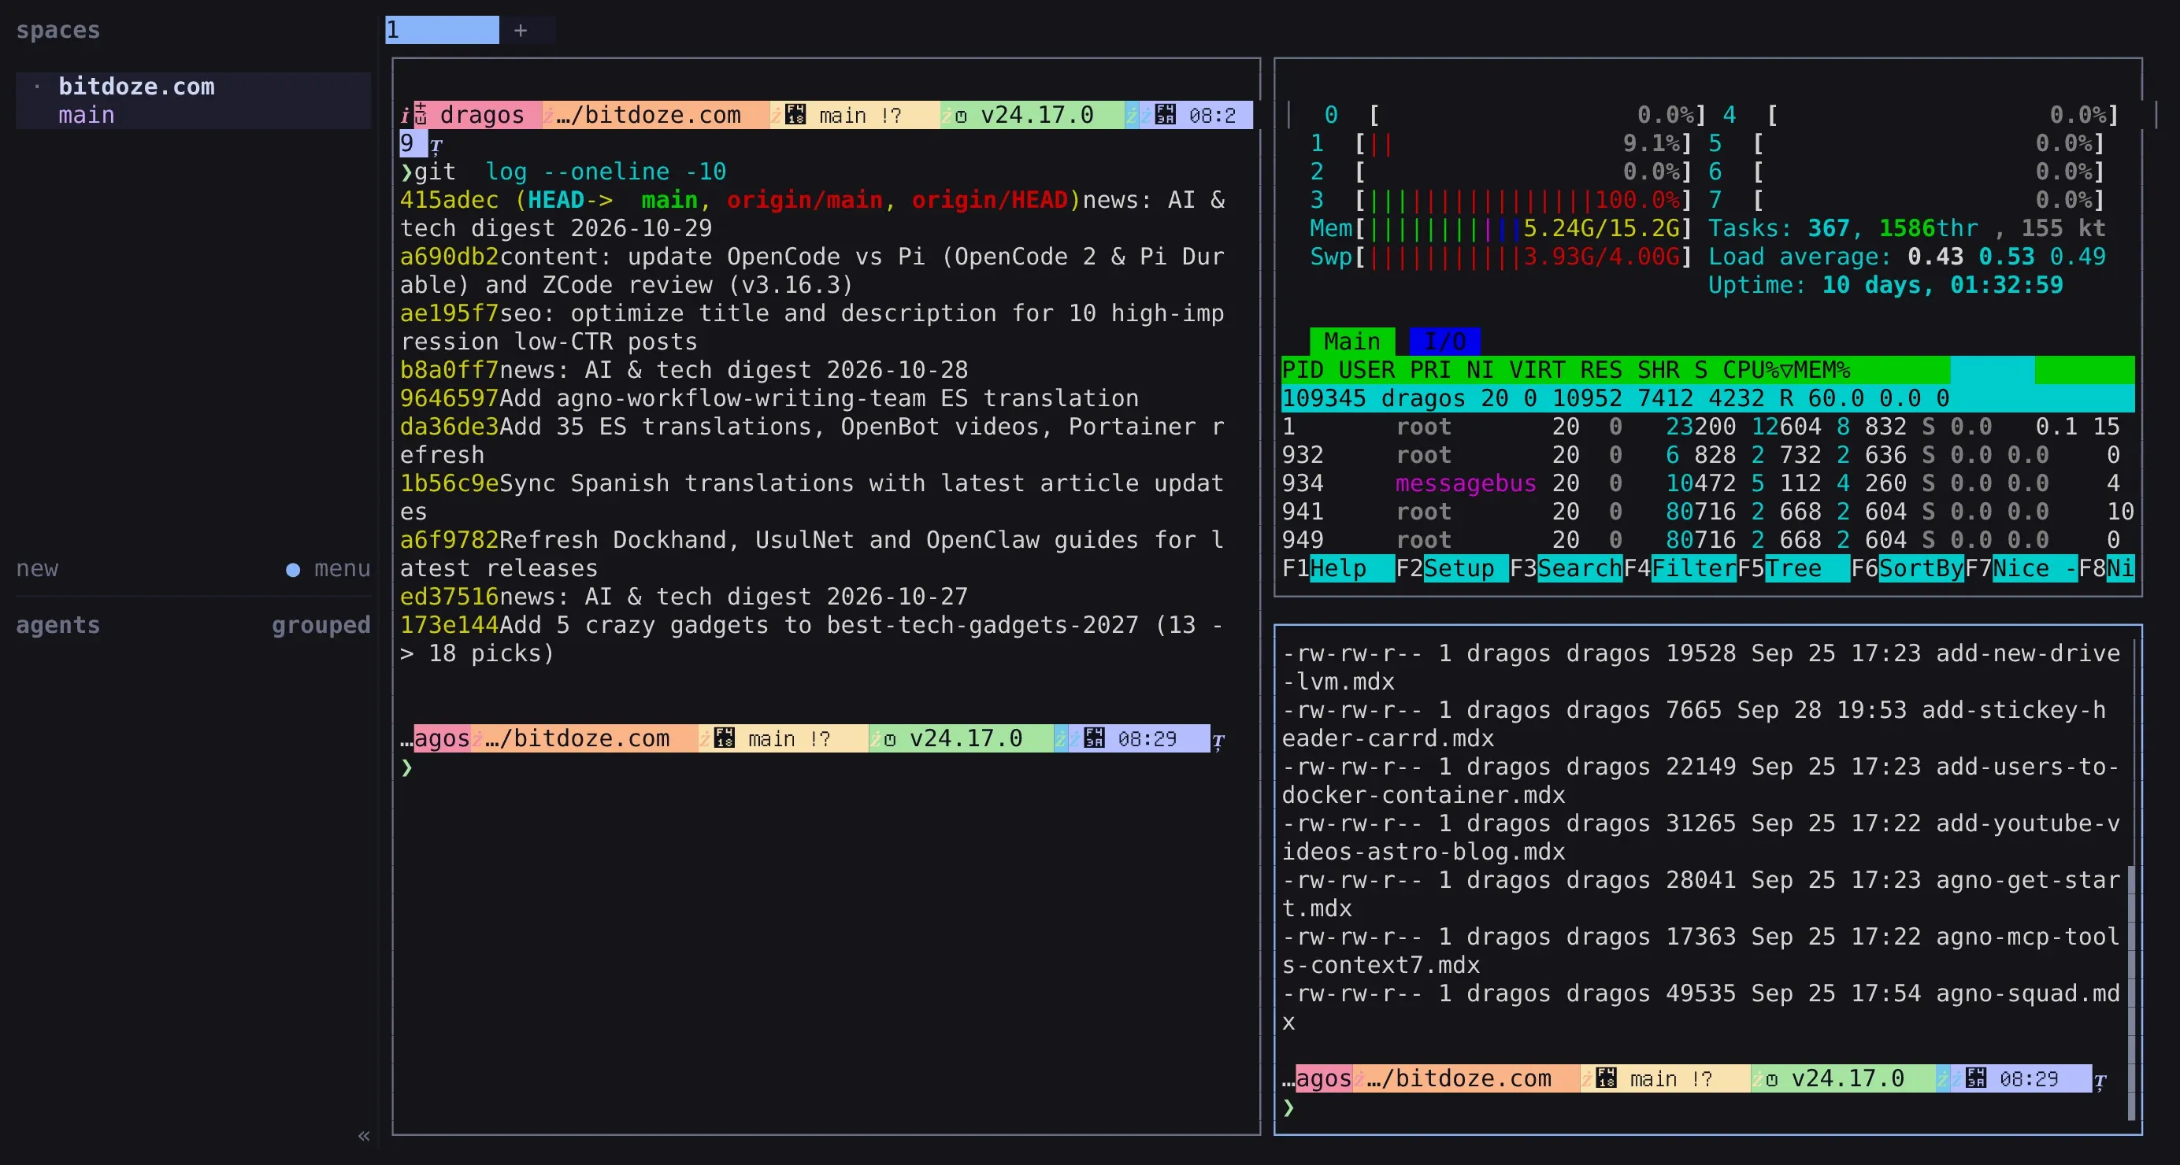The height and width of the screenshot is (1165, 2180).
Task: Collapse the sidebar with the double chevron
Action: click(x=364, y=1135)
